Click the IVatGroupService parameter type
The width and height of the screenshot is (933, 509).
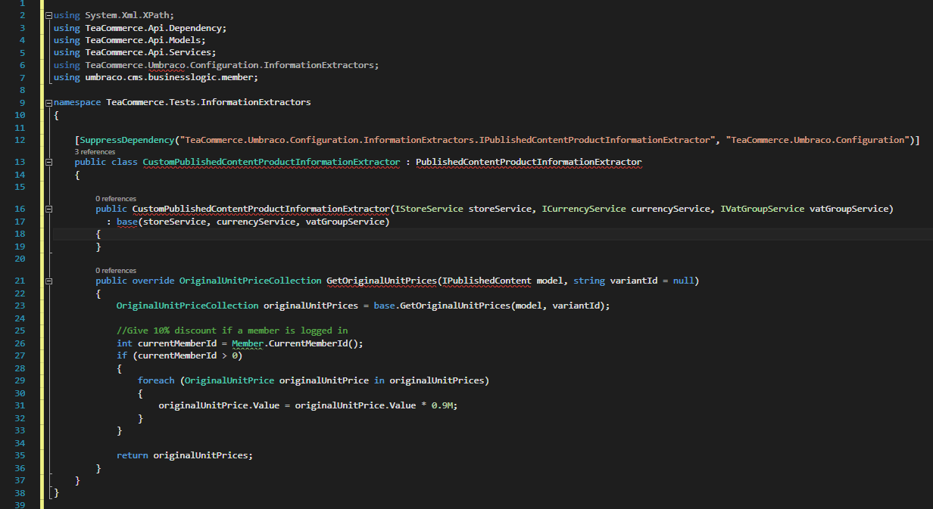[761, 209]
